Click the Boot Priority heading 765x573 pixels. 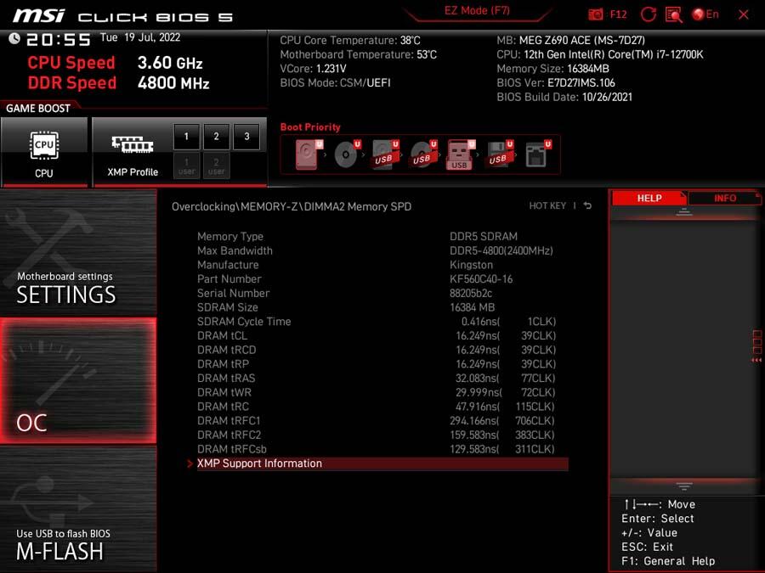click(310, 127)
